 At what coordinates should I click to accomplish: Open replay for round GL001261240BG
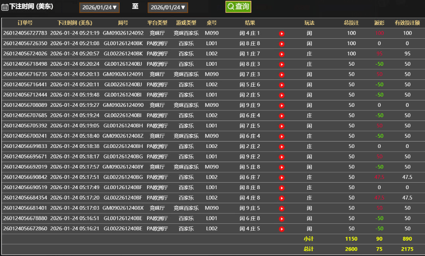(x=282, y=157)
